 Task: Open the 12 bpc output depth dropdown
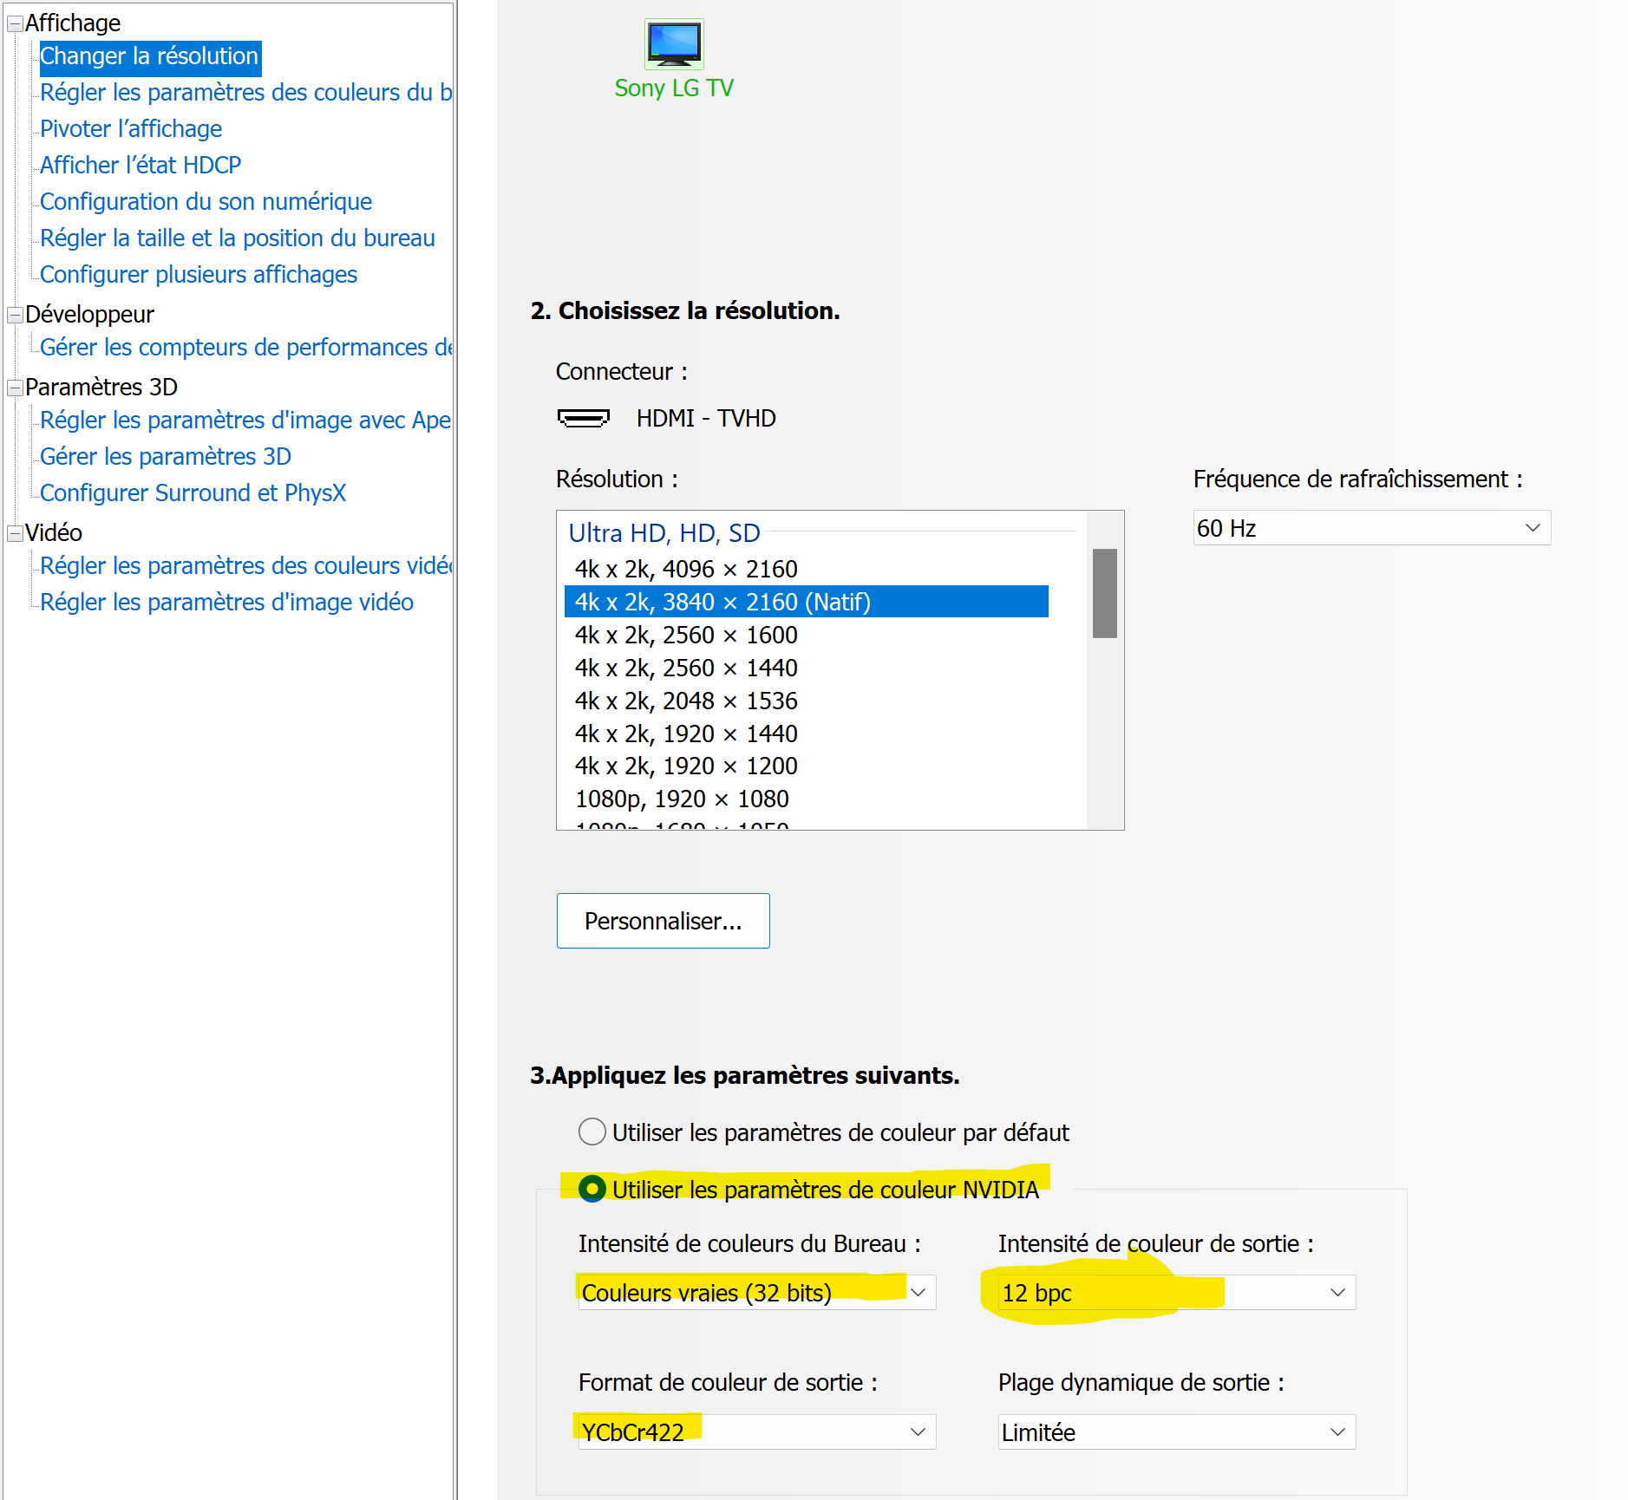[1176, 1293]
